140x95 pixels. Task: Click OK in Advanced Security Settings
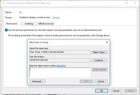pos(102,91)
